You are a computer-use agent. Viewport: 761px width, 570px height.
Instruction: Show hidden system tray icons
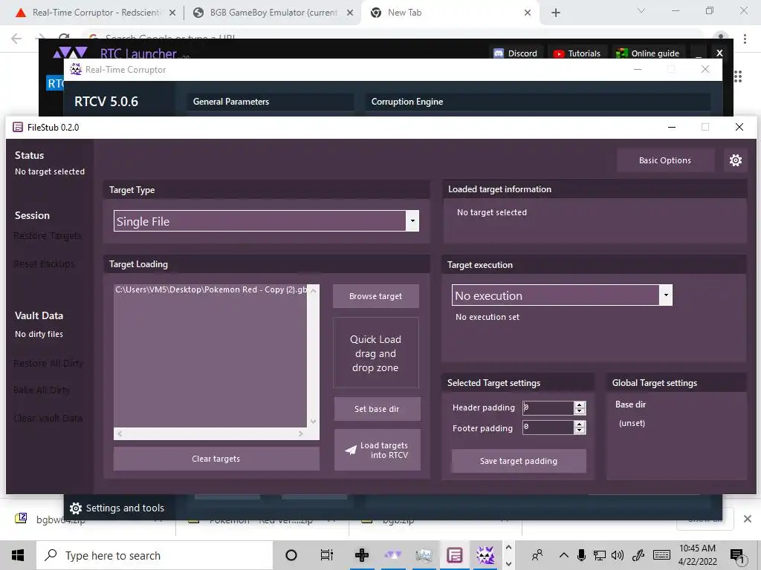point(563,555)
